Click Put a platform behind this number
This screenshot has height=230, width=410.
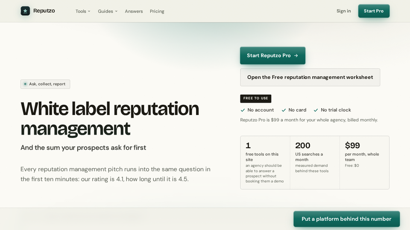[346, 219]
